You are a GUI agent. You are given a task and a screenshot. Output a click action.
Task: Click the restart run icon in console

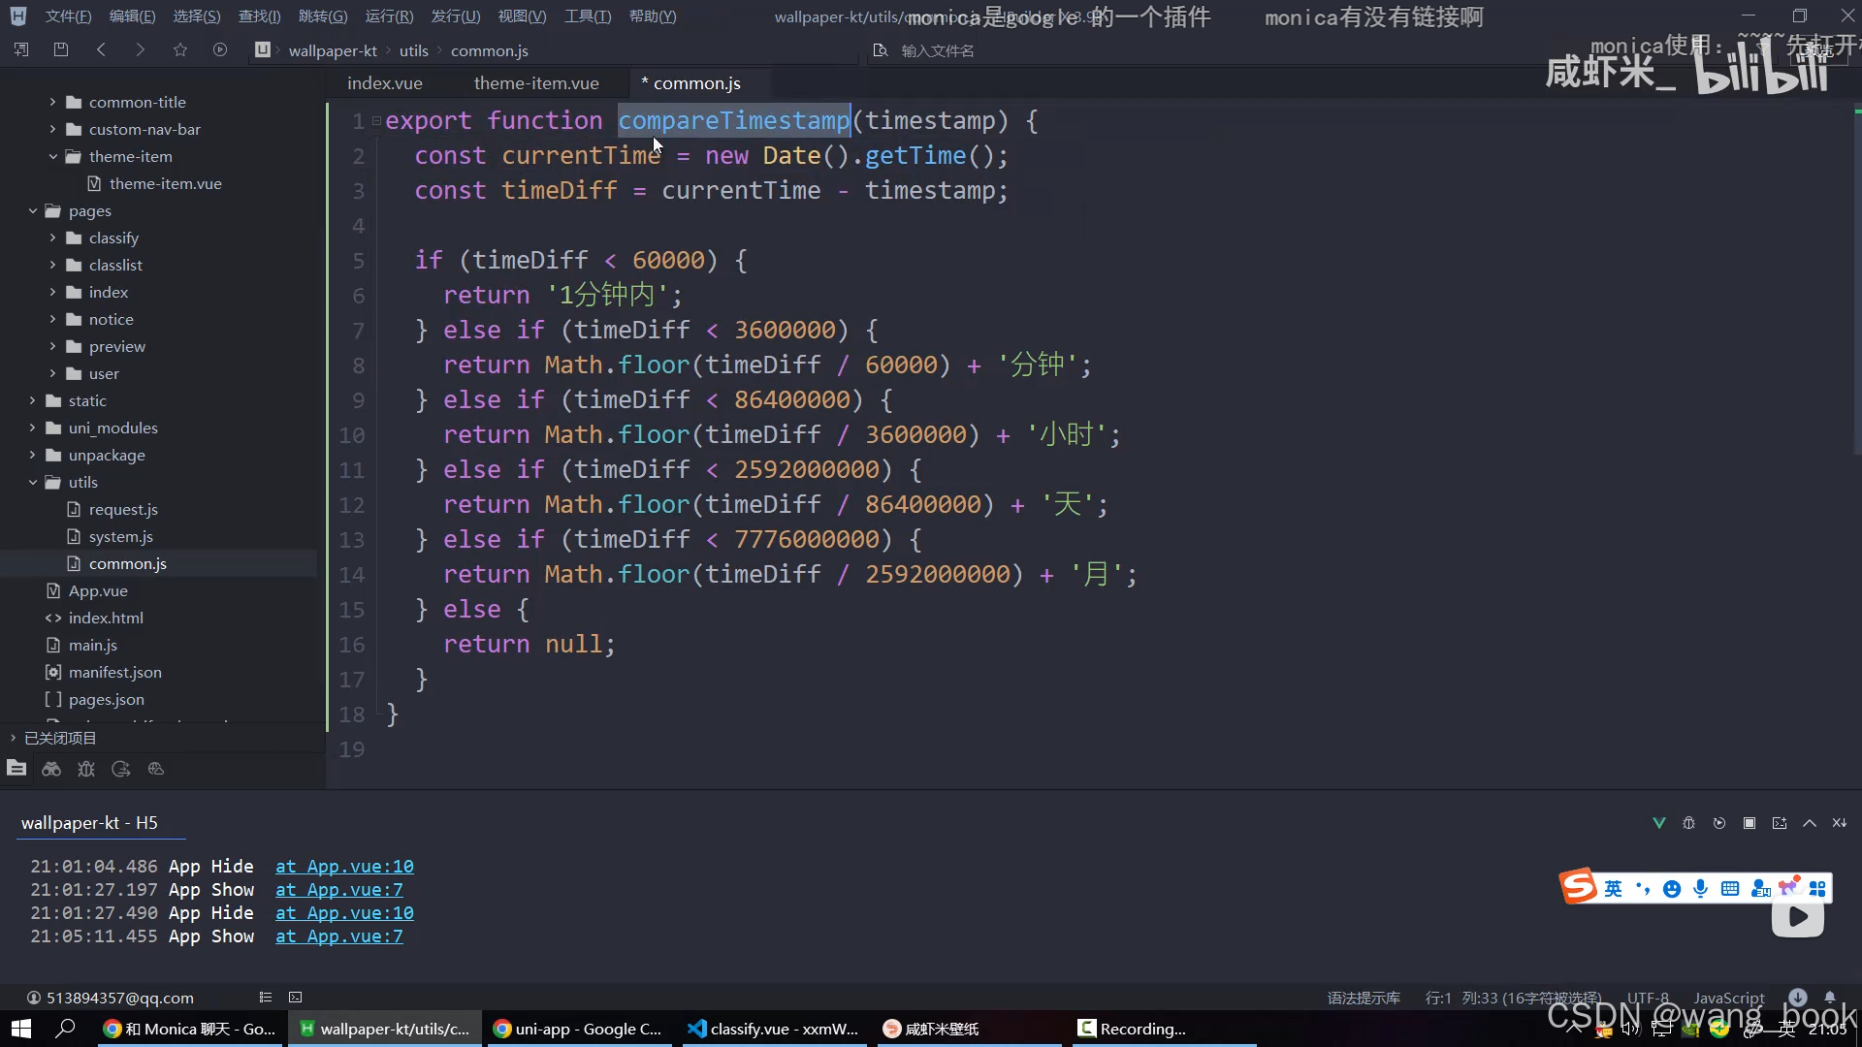[1719, 823]
